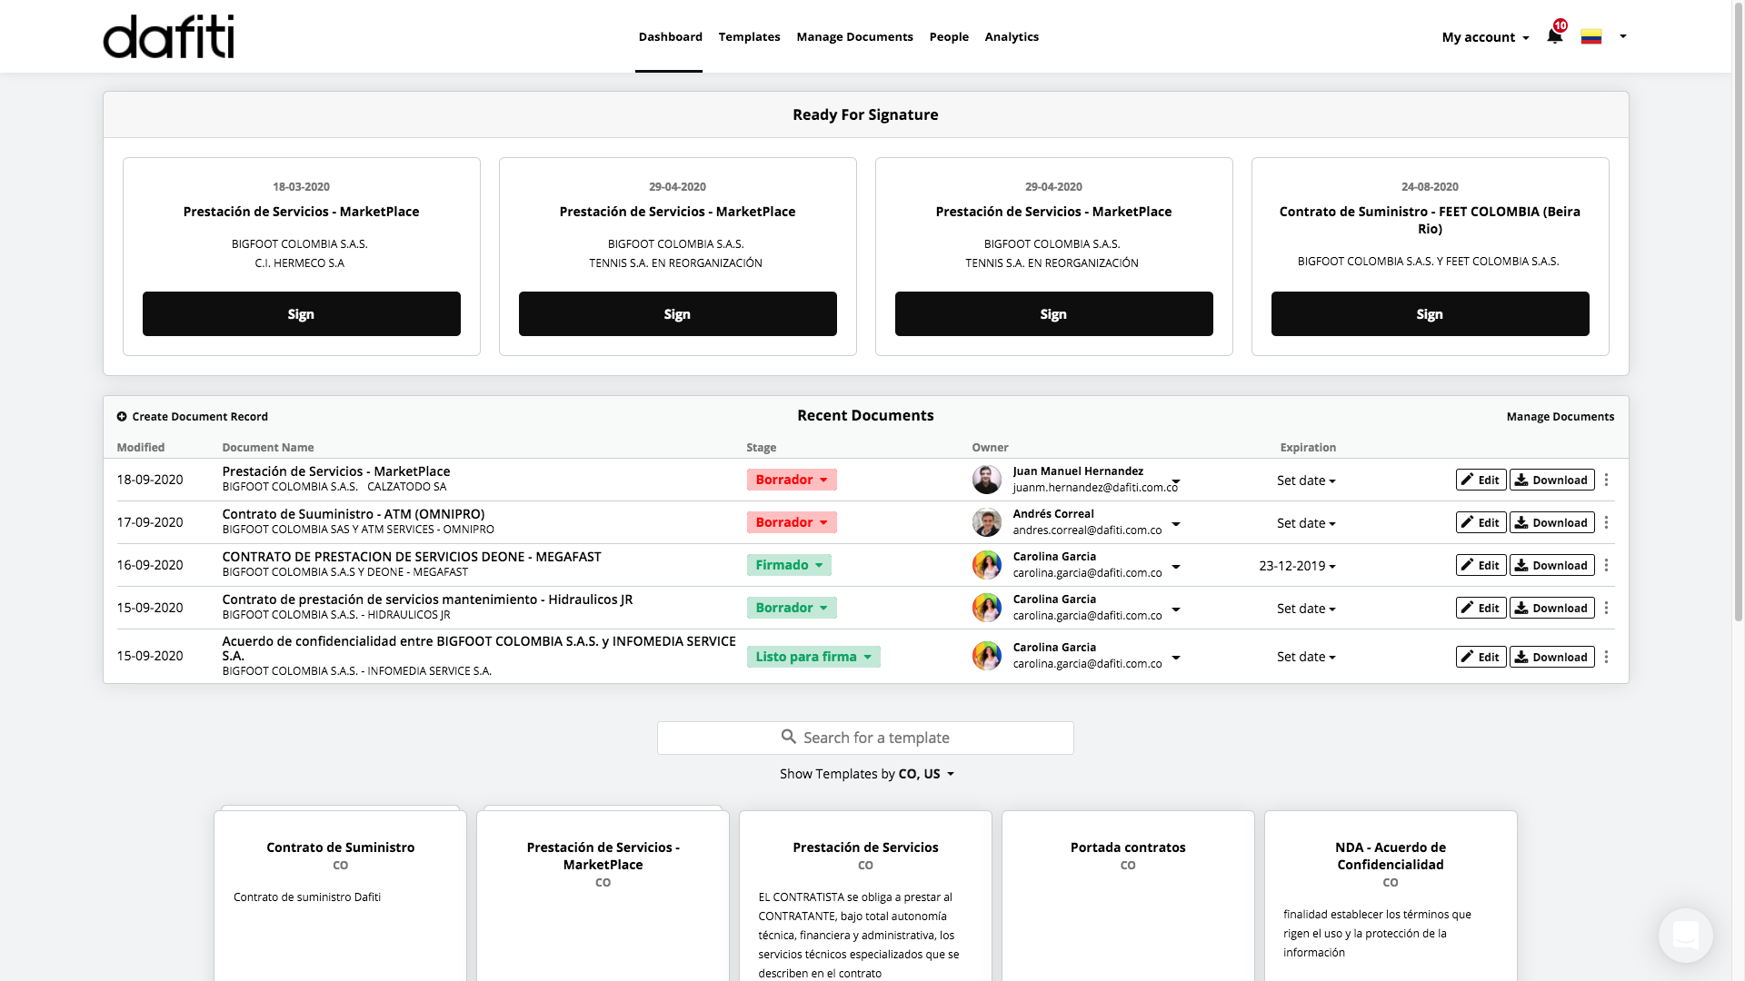Click the Search for a template field
Screen dimensions: 1745x981
coord(865,738)
